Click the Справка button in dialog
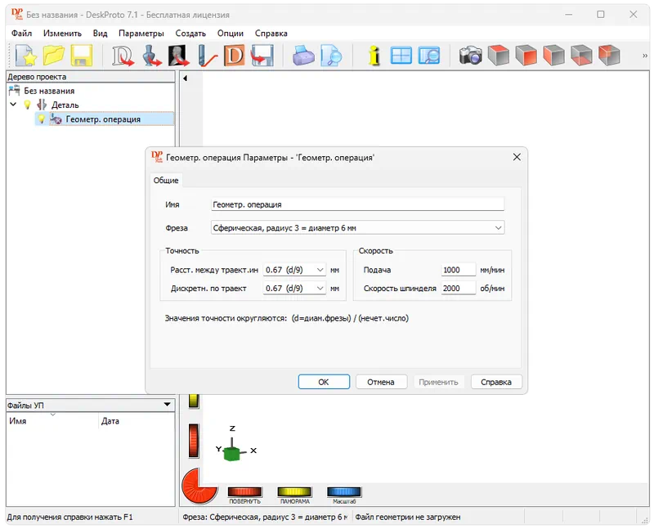This screenshot has height=529, width=654. click(496, 382)
